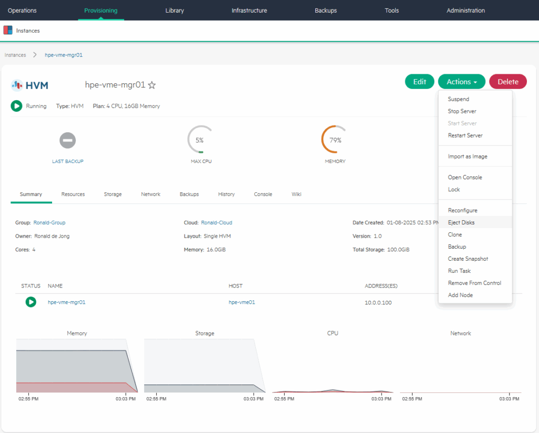Click the green Running status play icon
Viewport: 539px width, 433px height.
pyautogui.click(x=16, y=106)
